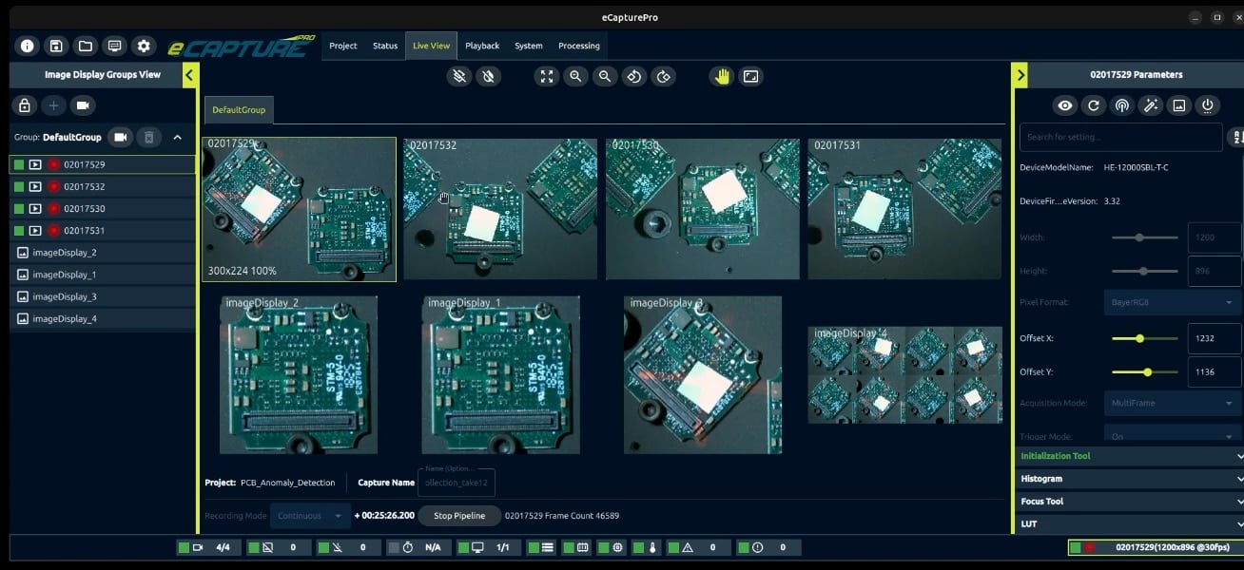Open the info icon in the header
Viewport: 1244px width, 570px height.
(x=27, y=46)
